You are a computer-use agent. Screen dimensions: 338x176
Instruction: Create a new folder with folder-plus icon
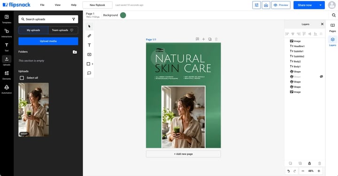coord(75,52)
